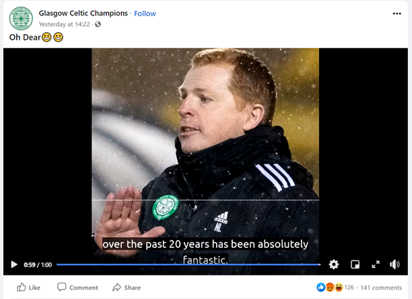
Task: Open the three-dot post options menu
Action: click(x=397, y=13)
